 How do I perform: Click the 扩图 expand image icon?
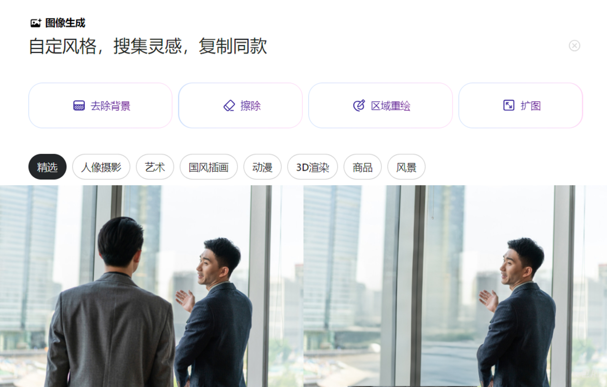(509, 105)
